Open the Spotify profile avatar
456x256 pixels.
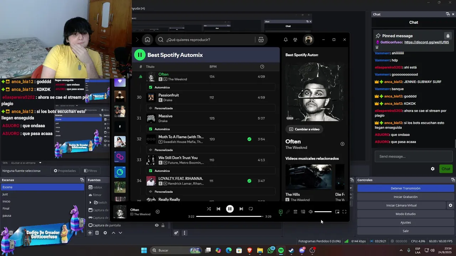click(309, 39)
